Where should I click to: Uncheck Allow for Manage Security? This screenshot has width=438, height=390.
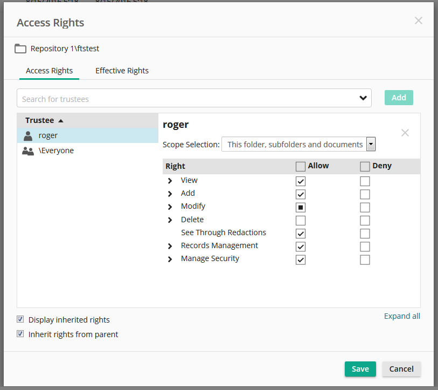click(300, 260)
